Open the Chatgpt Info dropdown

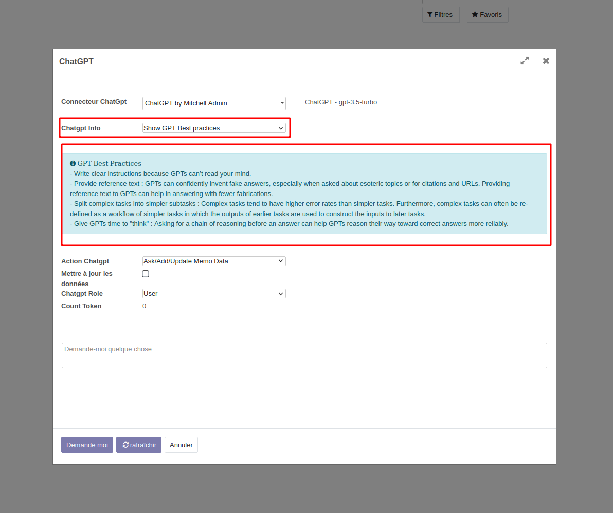tap(214, 128)
